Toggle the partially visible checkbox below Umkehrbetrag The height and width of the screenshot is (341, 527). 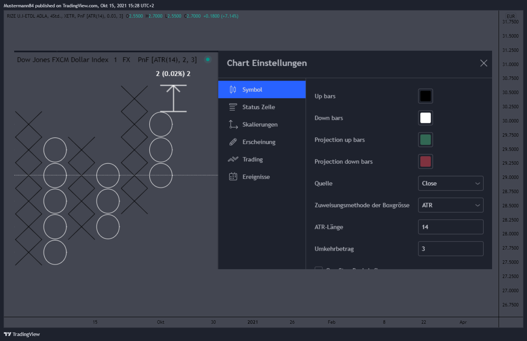[x=319, y=268]
